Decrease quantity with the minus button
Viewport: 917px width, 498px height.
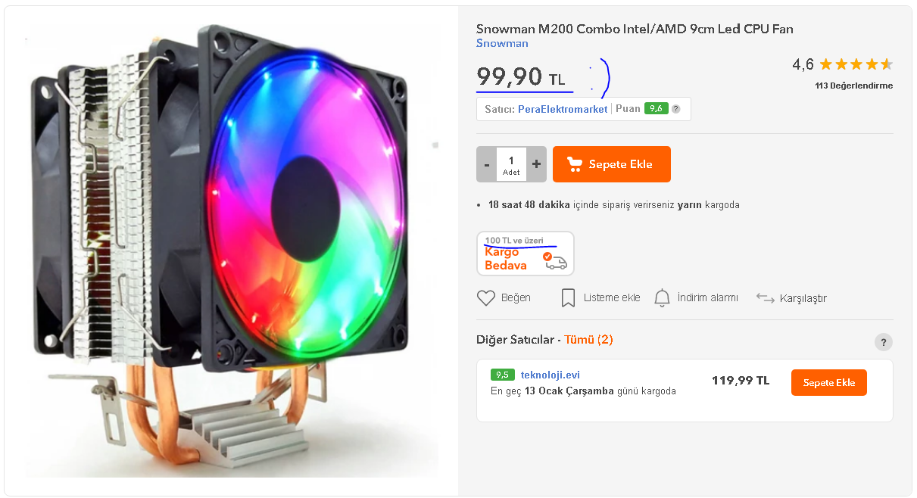tap(487, 164)
